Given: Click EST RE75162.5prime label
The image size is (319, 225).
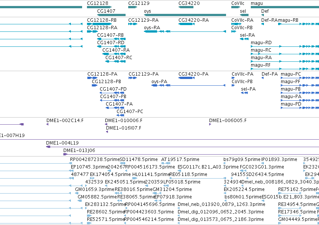Looking at the screenshot, I should [x=297, y=190].
